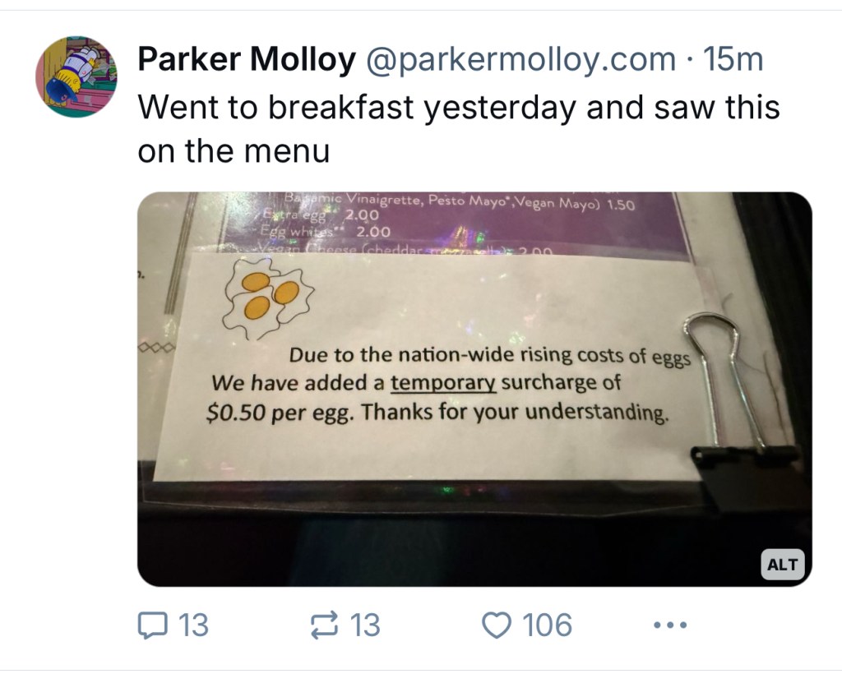Open Parker Molloy's profile avatar
Viewport: 842px width, 683px height.
pos(76,76)
